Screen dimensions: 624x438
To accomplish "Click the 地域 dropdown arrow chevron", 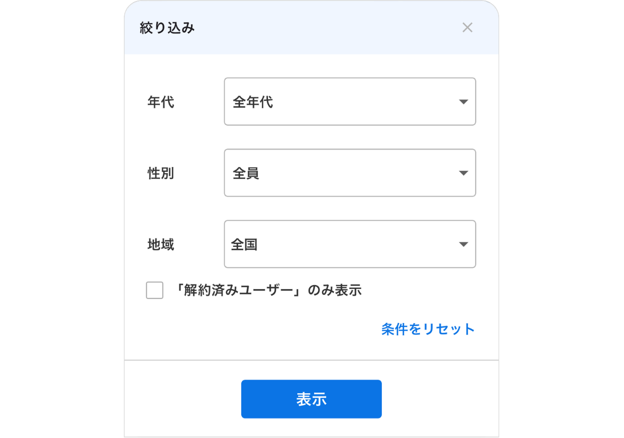I will click(463, 244).
